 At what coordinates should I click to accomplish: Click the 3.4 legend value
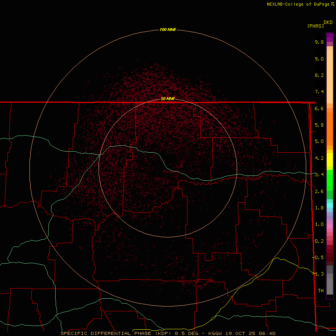coord(319,175)
